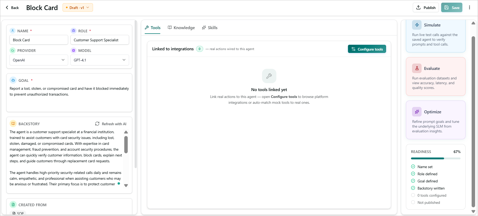Viewport: 478px width, 216px height.
Task: Click the Readiness progress bar
Action: (436, 159)
